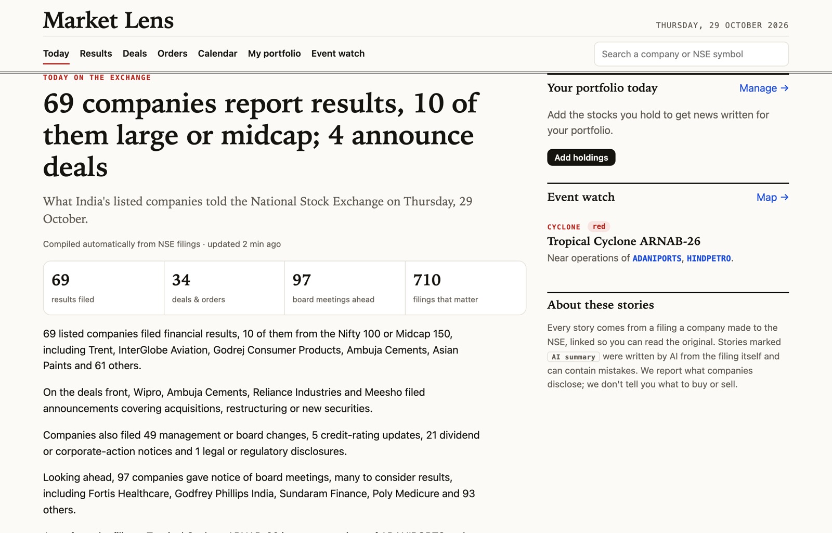Viewport: 832px width, 533px height.
Task: Click the CYCLONE category label
Action: (564, 227)
